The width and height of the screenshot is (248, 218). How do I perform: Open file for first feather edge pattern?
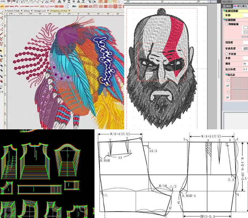tap(228, 85)
